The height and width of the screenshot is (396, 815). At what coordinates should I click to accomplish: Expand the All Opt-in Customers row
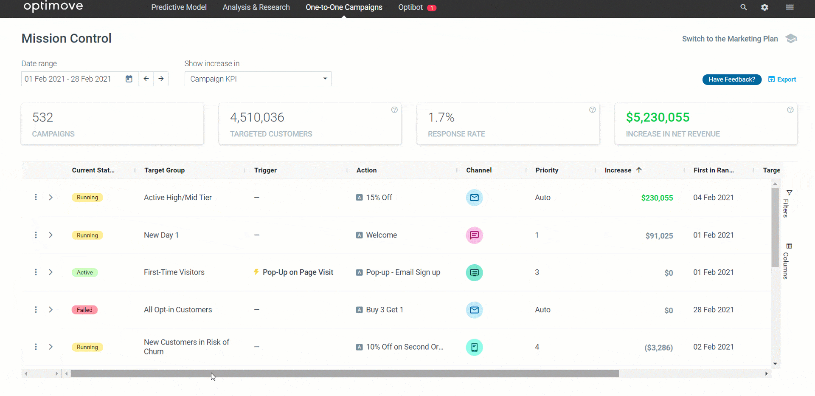pyautogui.click(x=51, y=310)
